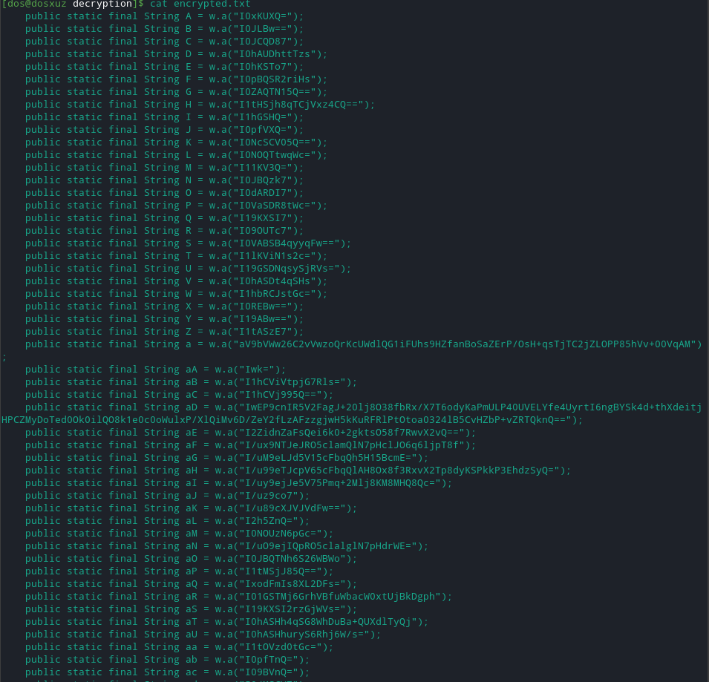
Task: Click the string "I0hAUDhttTzs" on line D
Action: pos(275,54)
